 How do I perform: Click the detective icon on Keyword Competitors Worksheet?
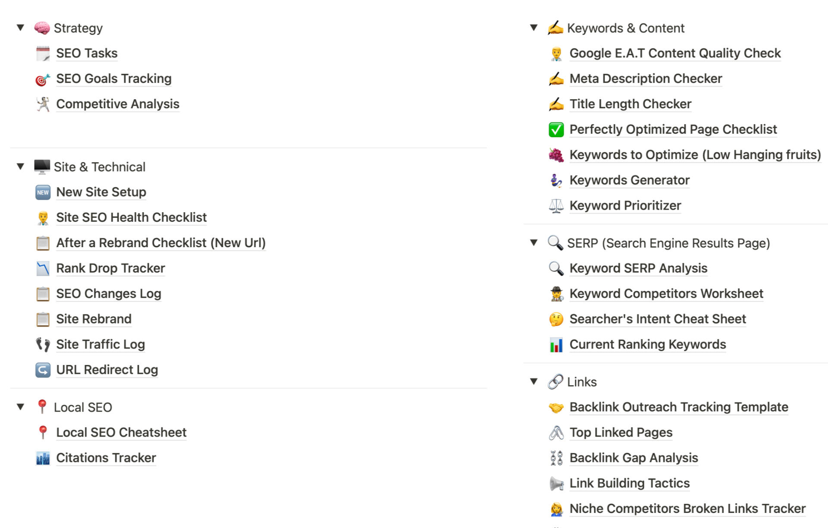point(556,293)
